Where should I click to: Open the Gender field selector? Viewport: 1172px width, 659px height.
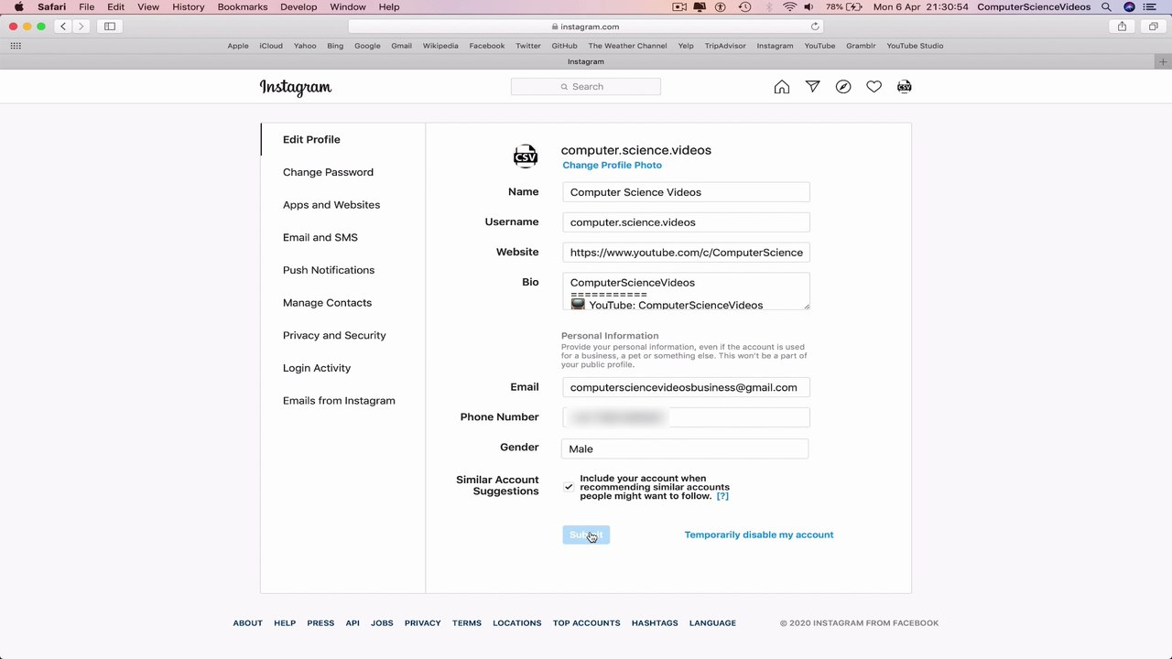coord(685,448)
